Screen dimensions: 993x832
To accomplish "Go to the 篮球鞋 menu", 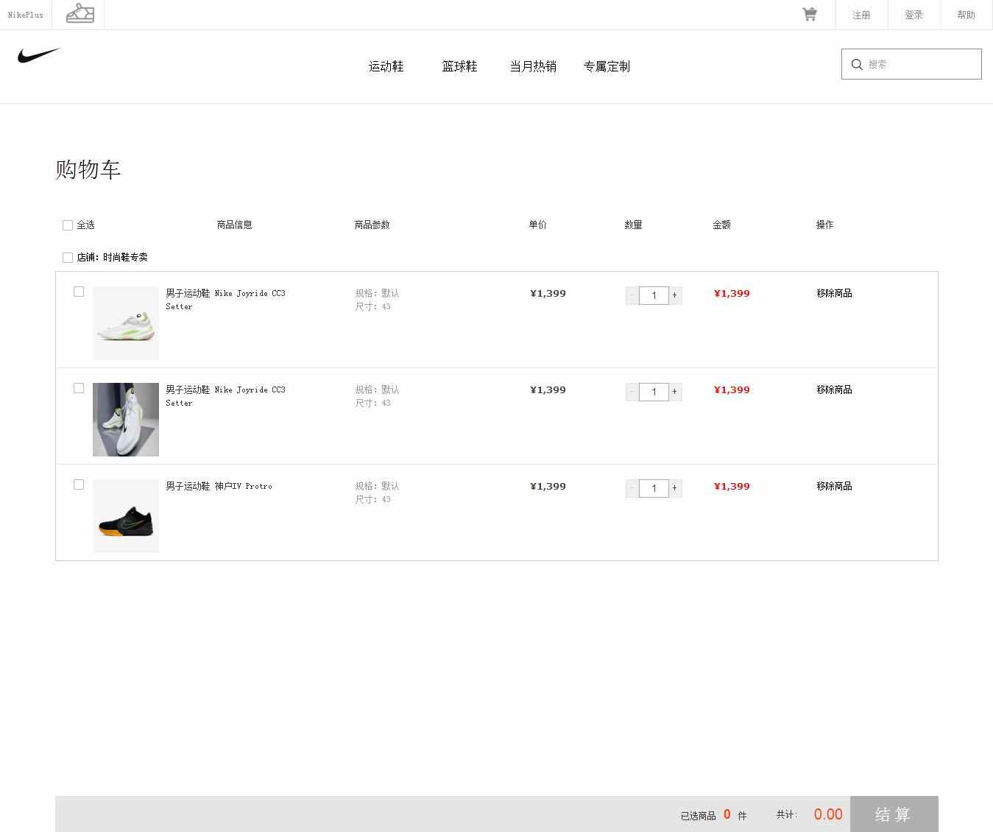I will click(x=459, y=66).
